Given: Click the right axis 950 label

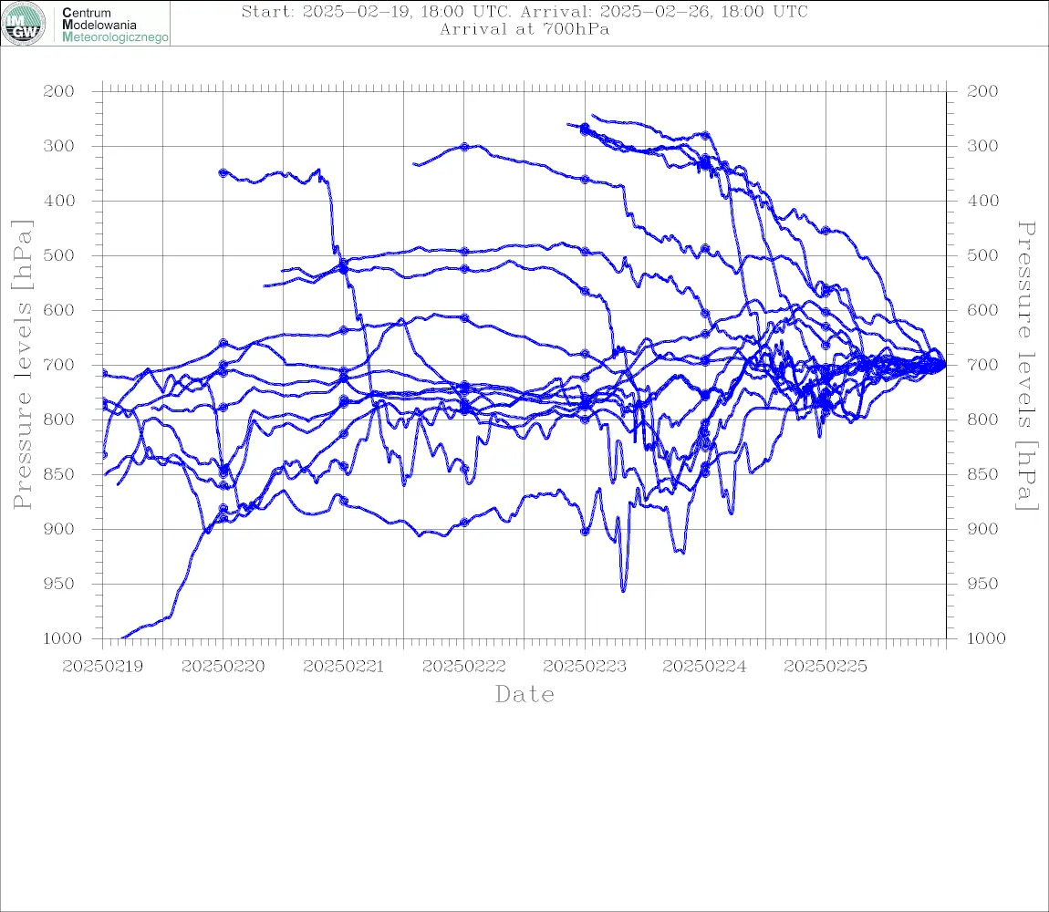Looking at the screenshot, I should click(982, 584).
